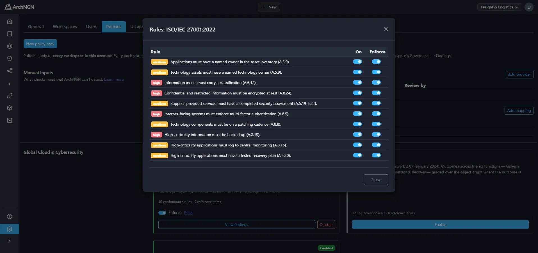538x253 pixels.
Task: Click Add provider button
Action: (519, 74)
